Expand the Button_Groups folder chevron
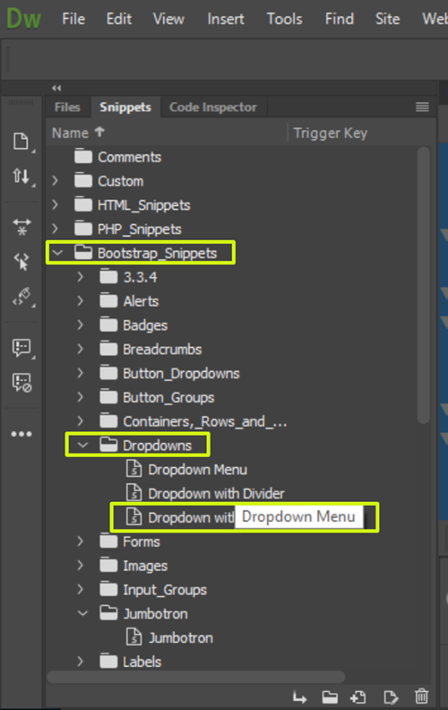 coord(81,397)
